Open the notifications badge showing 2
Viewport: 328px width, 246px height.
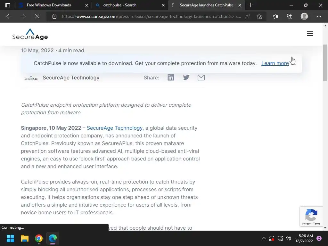coord(319,238)
